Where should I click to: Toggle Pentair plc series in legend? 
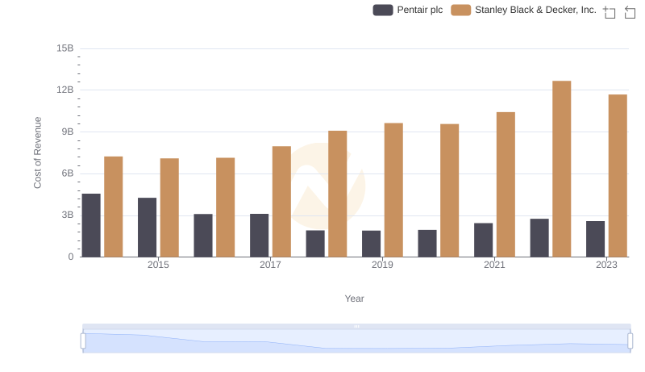tap(408, 10)
